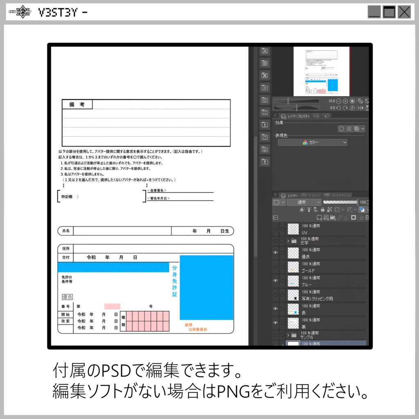Show the UV layer visibility eye

point(275,228)
